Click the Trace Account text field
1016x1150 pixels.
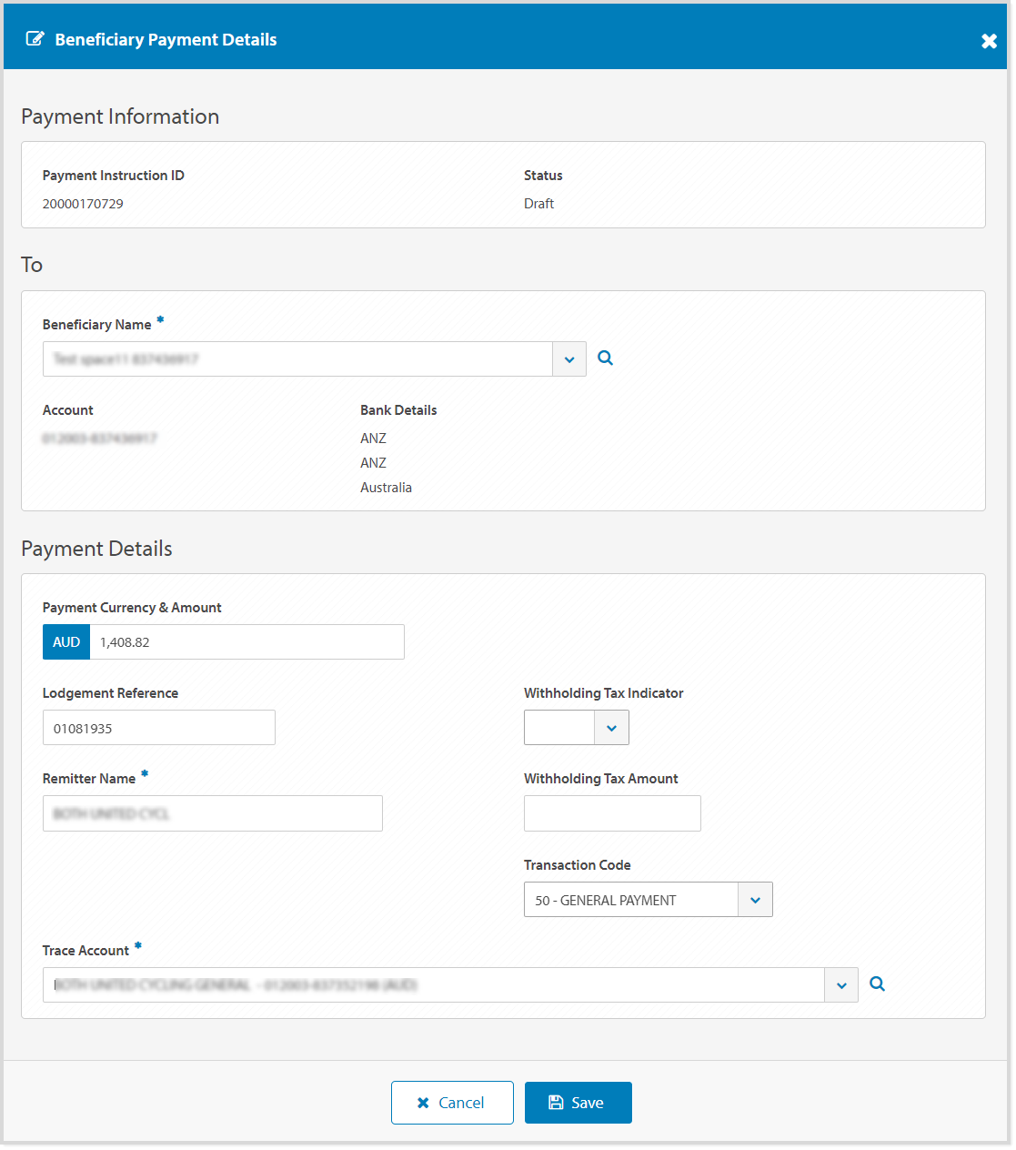tap(433, 985)
